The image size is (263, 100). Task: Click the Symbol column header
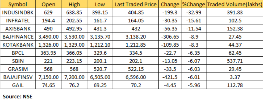click(x=18, y=4)
